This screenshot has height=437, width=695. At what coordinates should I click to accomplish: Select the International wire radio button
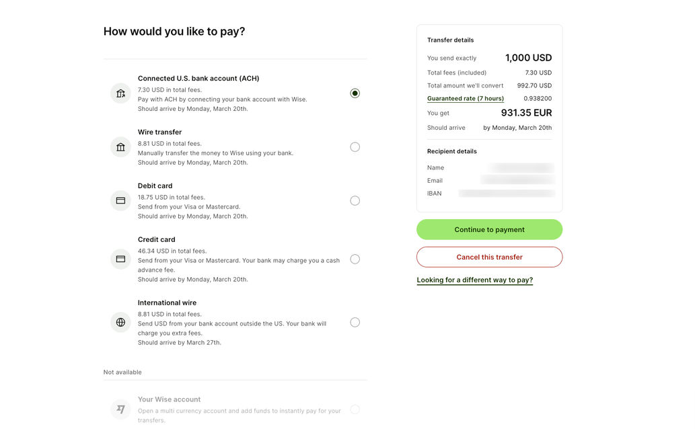355,322
